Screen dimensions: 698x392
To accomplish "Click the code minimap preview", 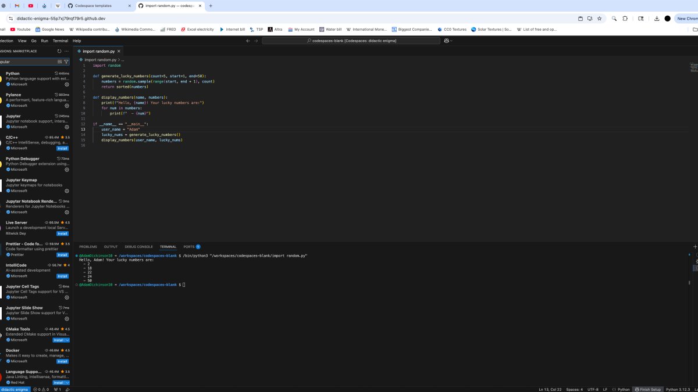I will point(694,67).
